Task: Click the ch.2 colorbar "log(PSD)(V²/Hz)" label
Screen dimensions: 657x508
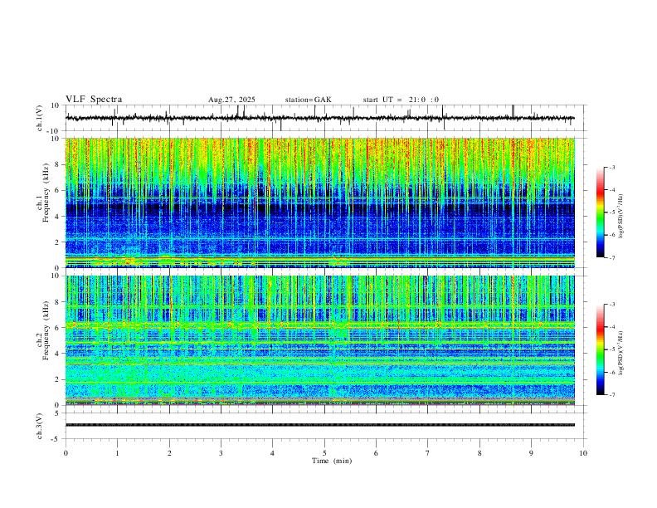Action: pyautogui.click(x=620, y=353)
